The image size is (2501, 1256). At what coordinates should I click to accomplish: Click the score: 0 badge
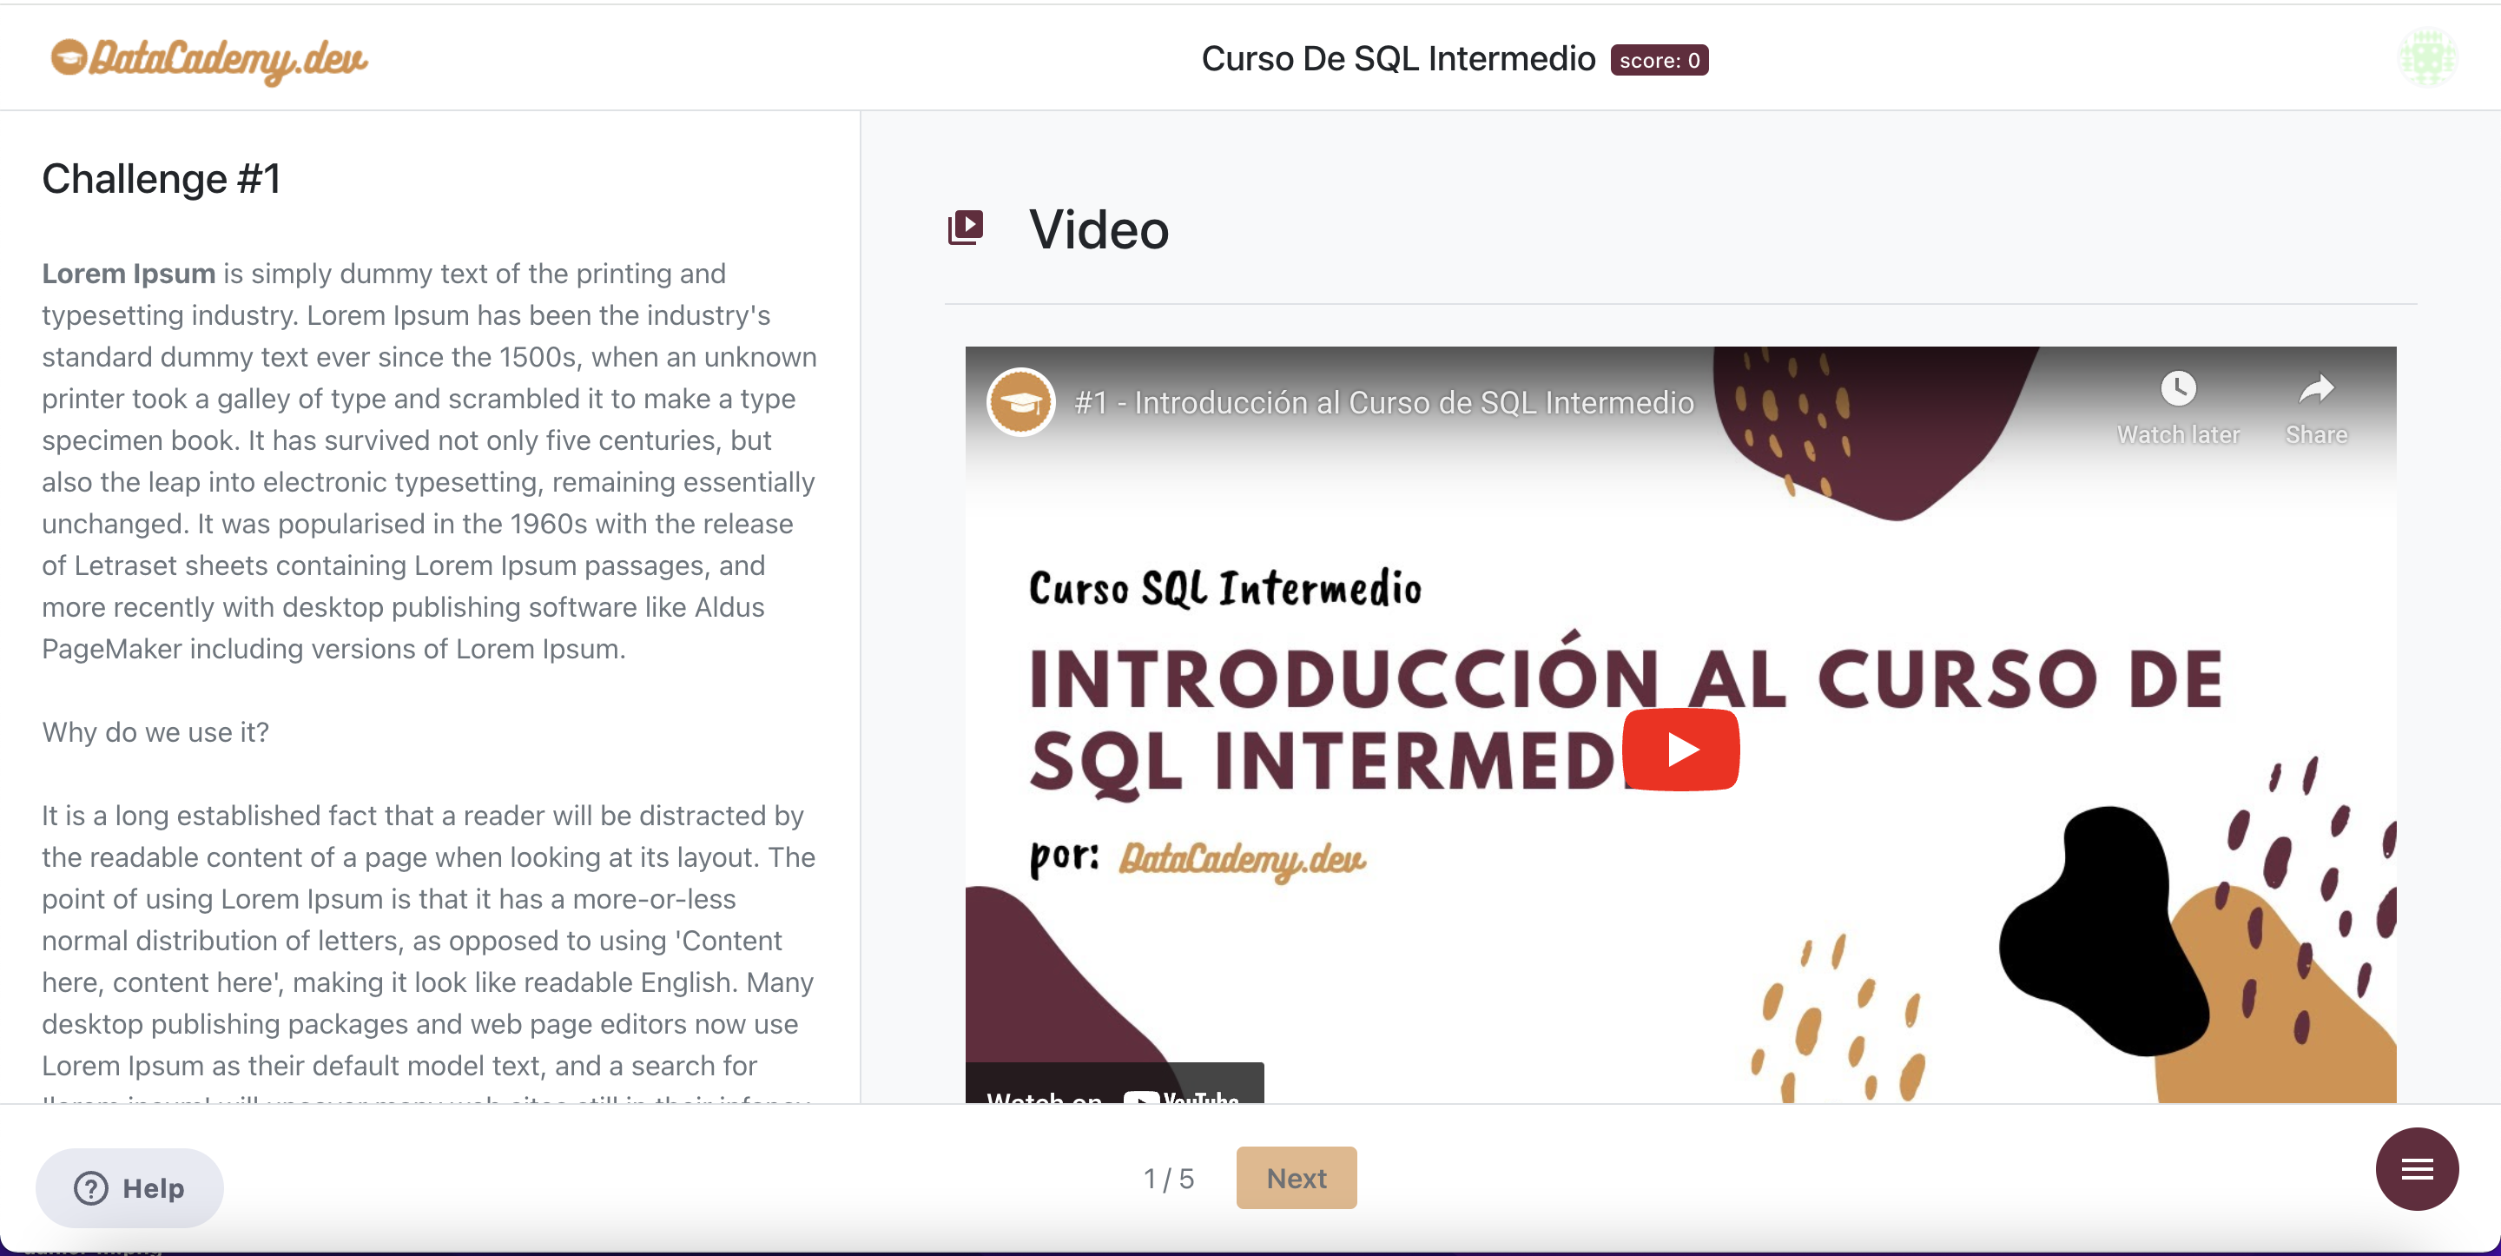pos(1659,60)
